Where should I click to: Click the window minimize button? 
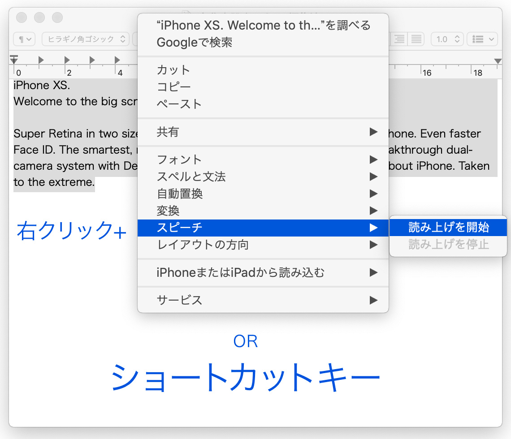[x=39, y=17]
